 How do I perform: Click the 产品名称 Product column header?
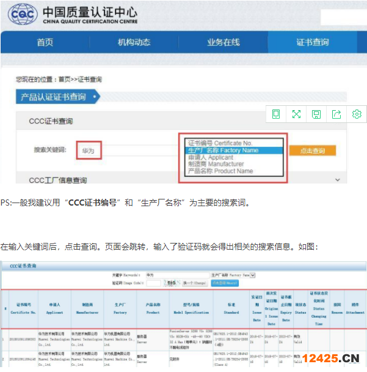point(153,308)
